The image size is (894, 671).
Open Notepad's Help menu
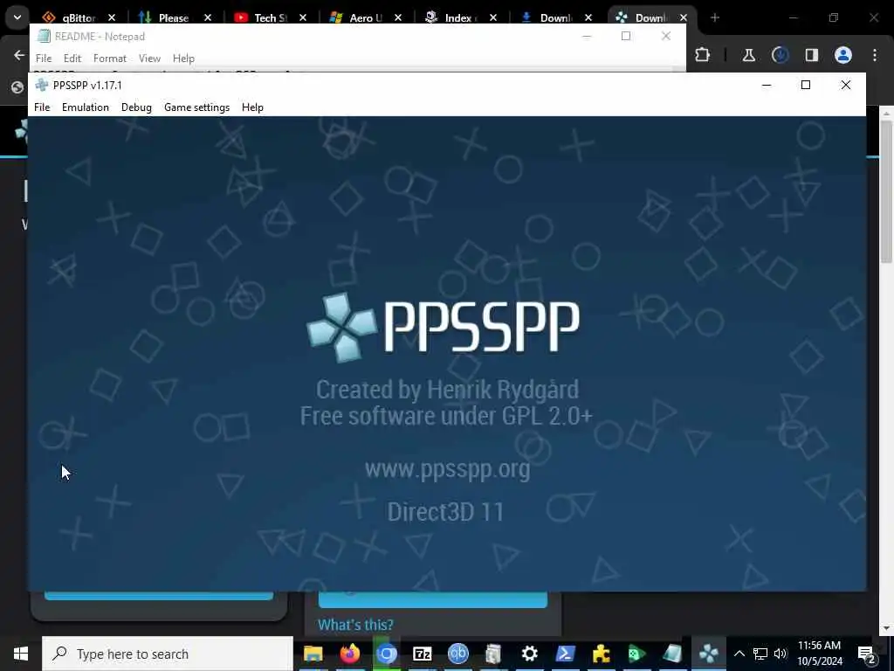click(x=183, y=59)
